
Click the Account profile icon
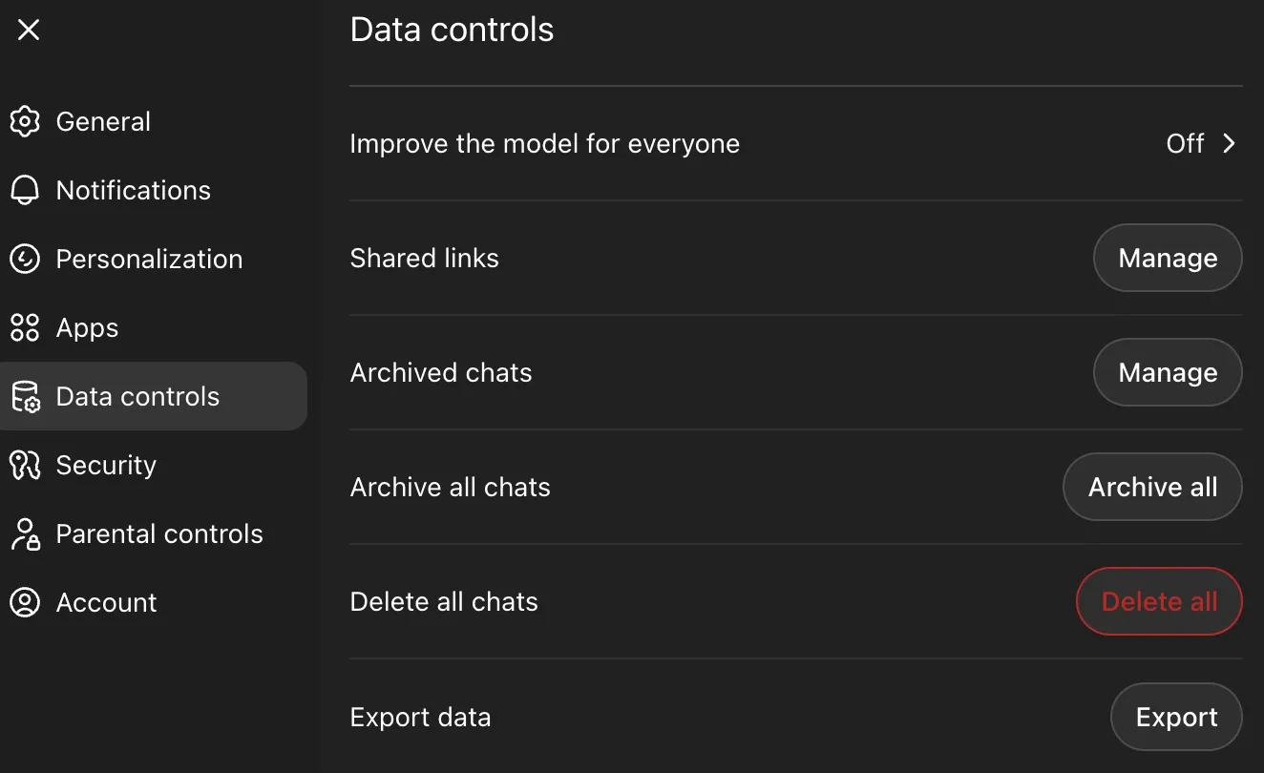click(x=25, y=602)
